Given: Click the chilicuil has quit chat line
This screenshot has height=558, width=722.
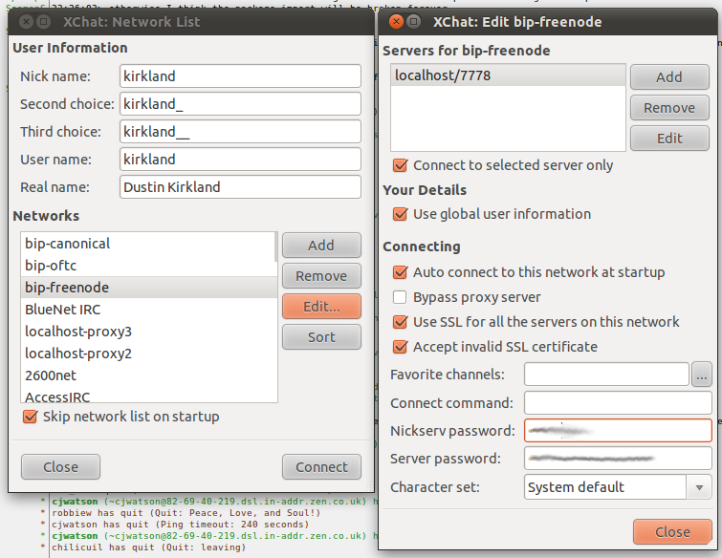Looking at the screenshot, I should pos(149,547).
